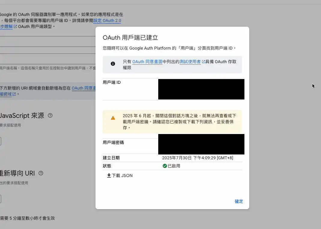
Task: Click the text 需要 5 分鐘至數小時才會生效
Action: click(27, 218)
